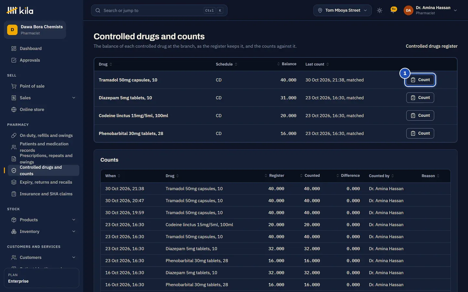Click the Patients and medication records icon
This screenshot has height=292, width=468.
(14, 147)
